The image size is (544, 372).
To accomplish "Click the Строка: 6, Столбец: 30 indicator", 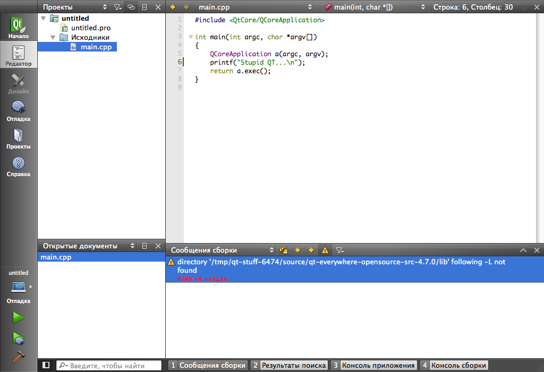I will 473,7.
